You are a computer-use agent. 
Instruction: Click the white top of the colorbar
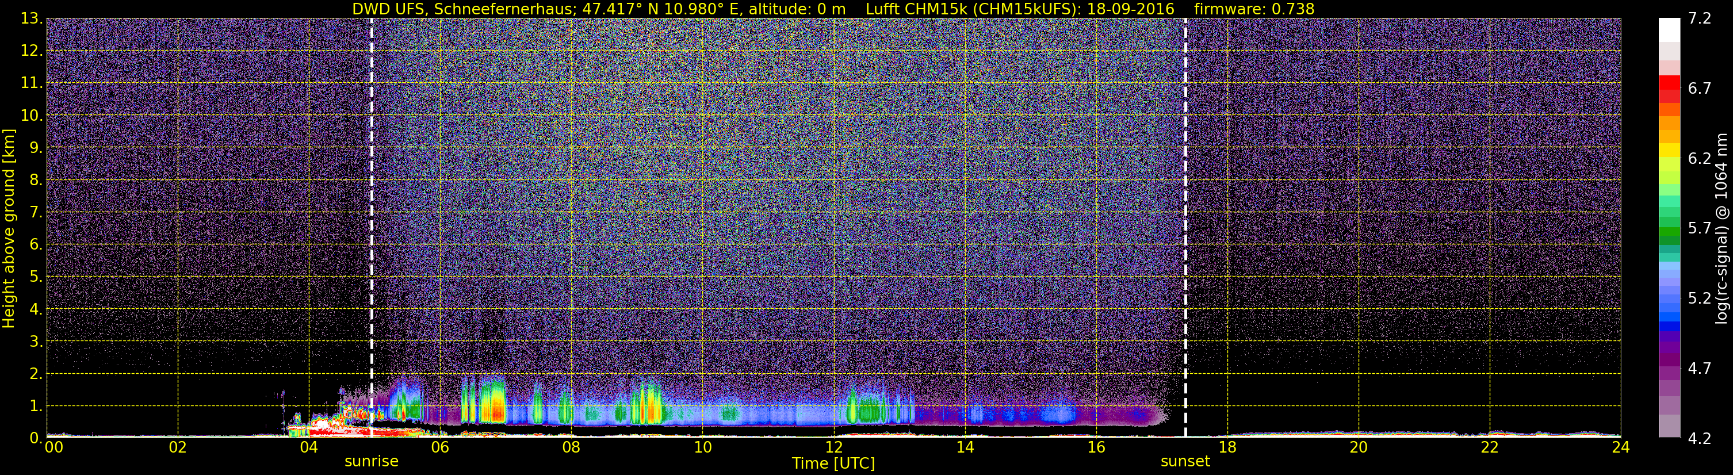click(x=1669, y=30)
